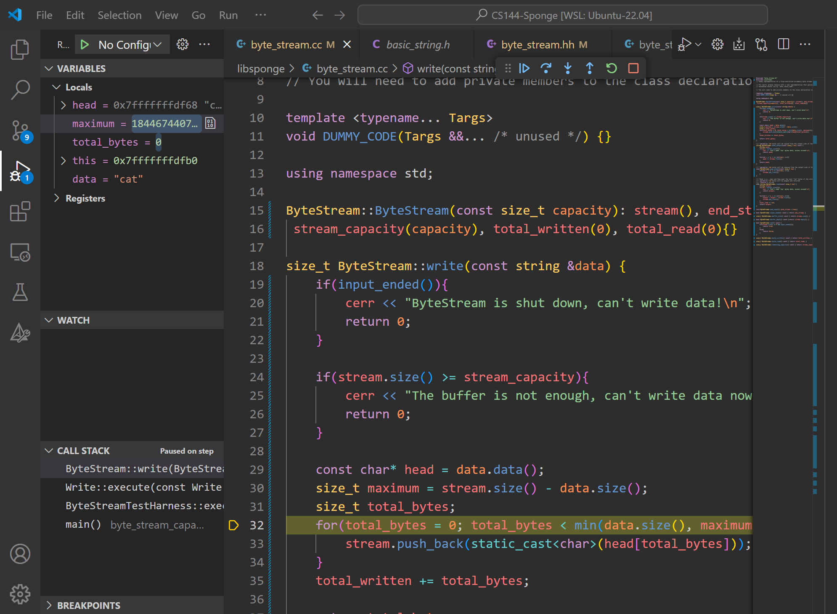
Task: Split the editor right
Action: coord(784,45)
